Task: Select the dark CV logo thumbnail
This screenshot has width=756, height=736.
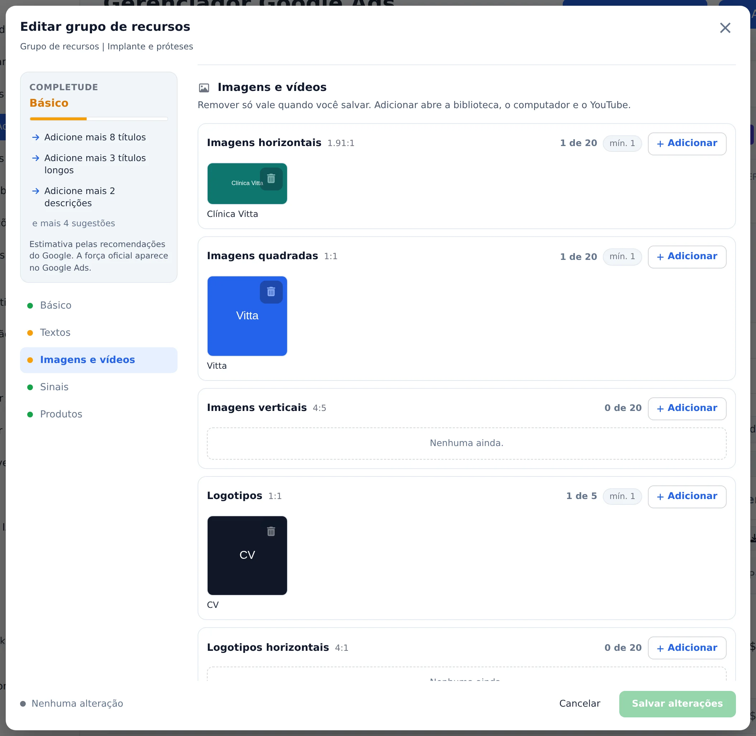Action: pos(247,556)
